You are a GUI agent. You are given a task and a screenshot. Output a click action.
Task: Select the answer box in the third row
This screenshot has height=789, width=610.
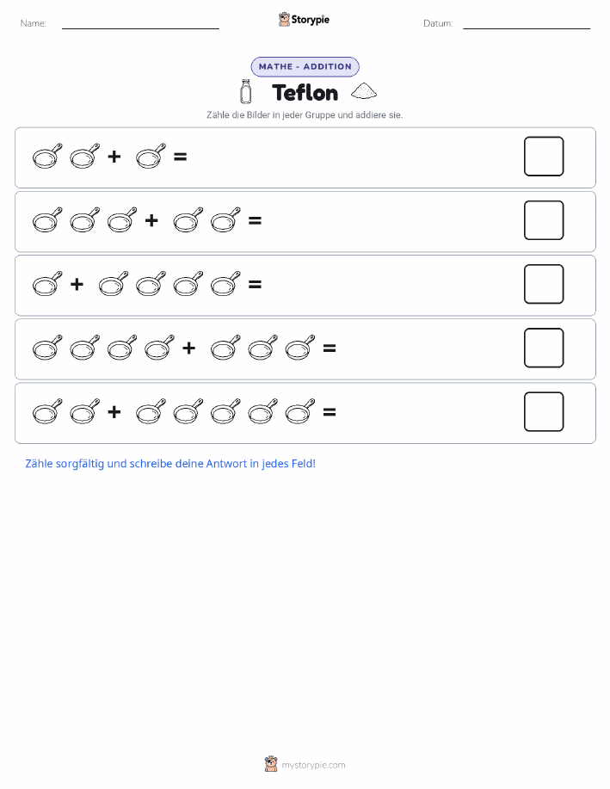544,284
